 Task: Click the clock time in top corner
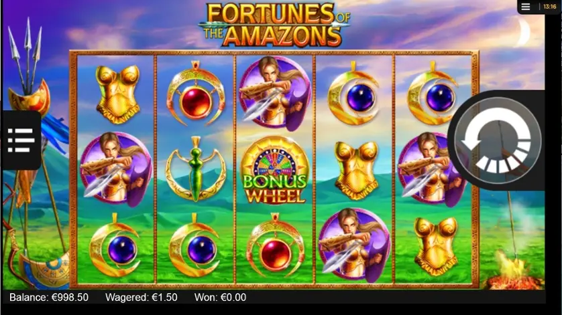point(549,7)
